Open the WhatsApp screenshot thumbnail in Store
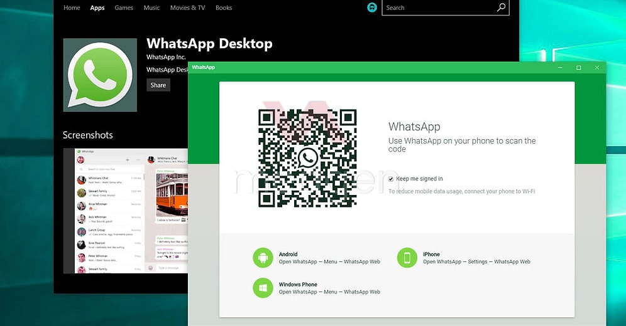The height and width of the screenshot is (326, 626). coord(125,211)
